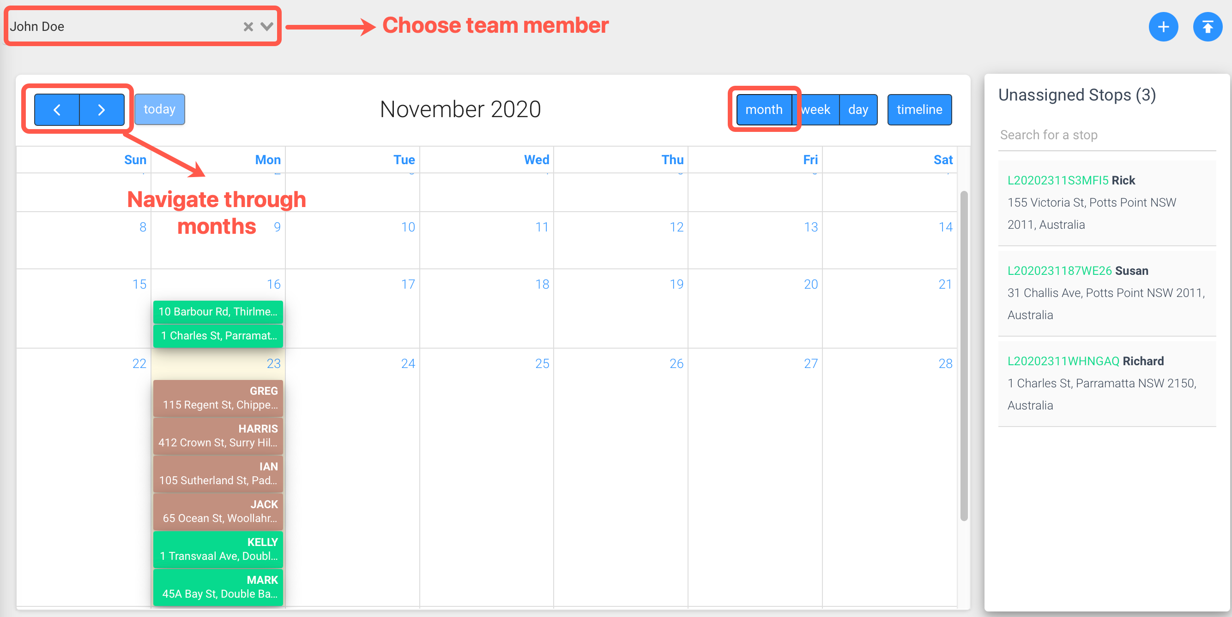
Task: Open the John Doe team member selector
Action: tap(142, 26)
